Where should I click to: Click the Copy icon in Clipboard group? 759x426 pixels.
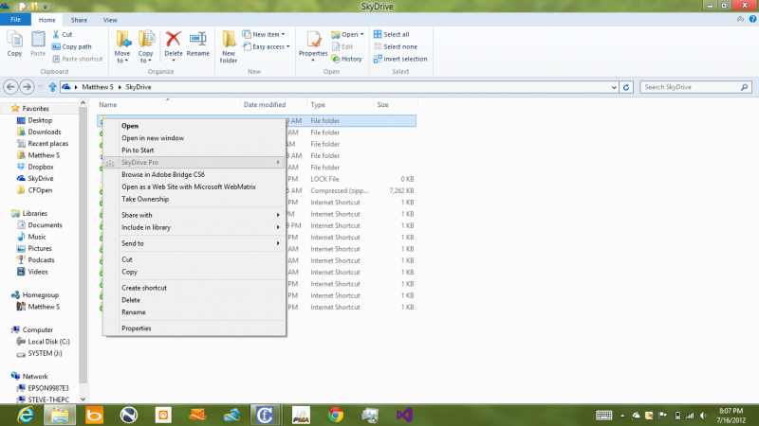(x=14, y=39)
